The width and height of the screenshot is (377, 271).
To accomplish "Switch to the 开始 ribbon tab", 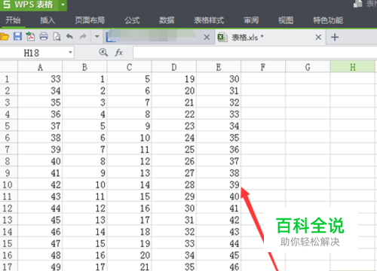I will pos(13,20).
